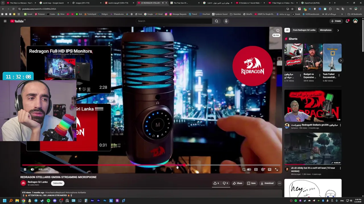This screenshot has height=204, width=364.
Task: Open the YouTube guide hamburger menu
Action: (5, 21)
